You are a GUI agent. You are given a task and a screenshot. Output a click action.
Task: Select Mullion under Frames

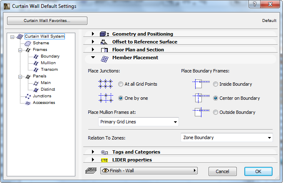(48, 63)
